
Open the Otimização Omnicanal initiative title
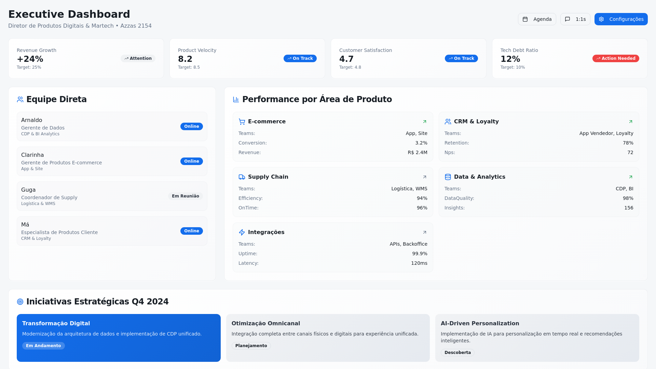click(x=266, y=323)
